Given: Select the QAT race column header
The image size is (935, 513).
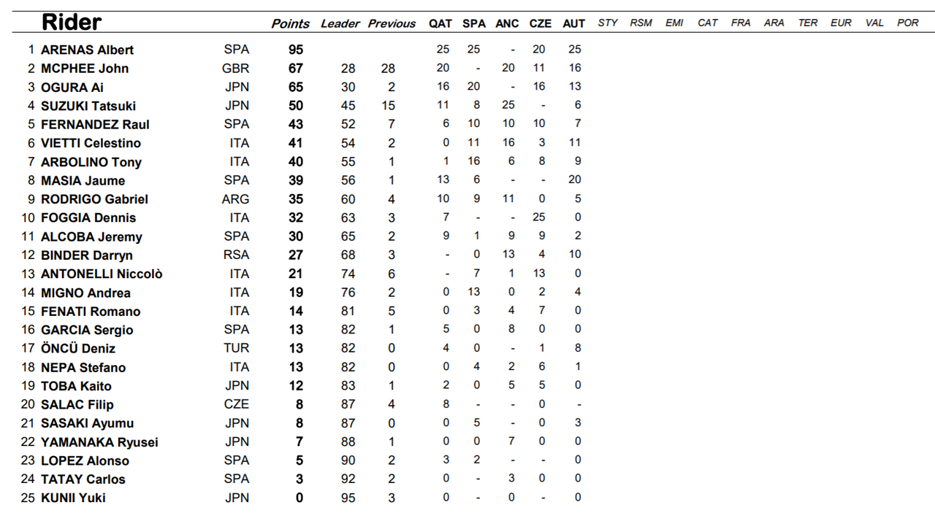Looking at the screenshot, I should 440,23.
